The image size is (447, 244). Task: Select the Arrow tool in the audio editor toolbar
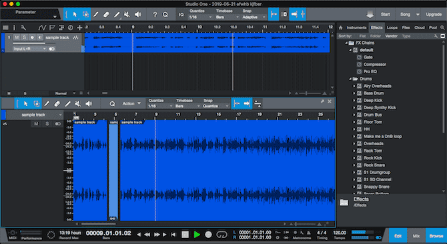point(25,103)
